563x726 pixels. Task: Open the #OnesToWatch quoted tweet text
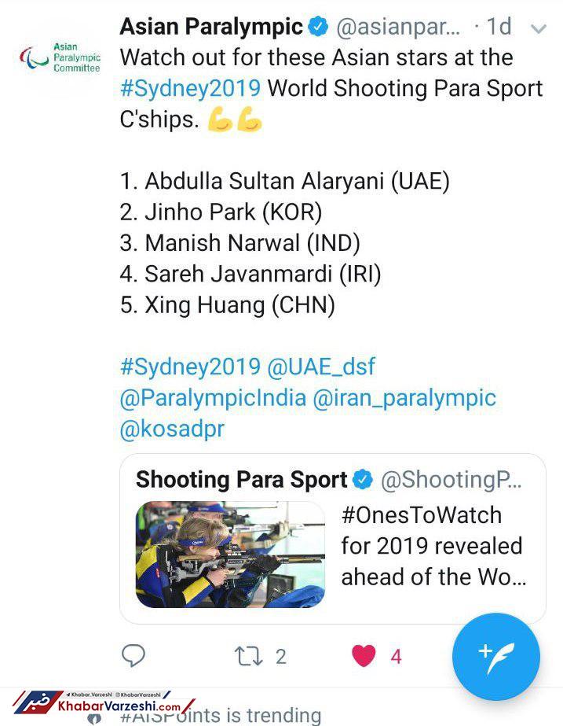coord(433,546)
